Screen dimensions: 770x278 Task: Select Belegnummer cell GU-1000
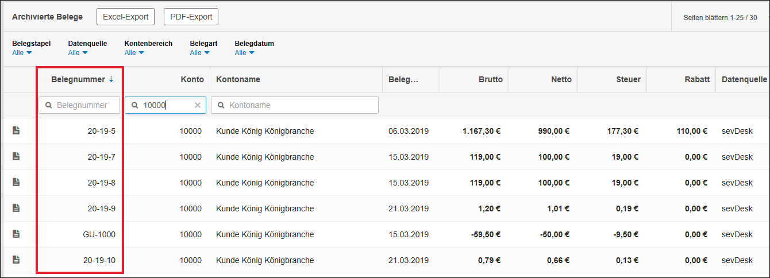click(x=99, y=234)
